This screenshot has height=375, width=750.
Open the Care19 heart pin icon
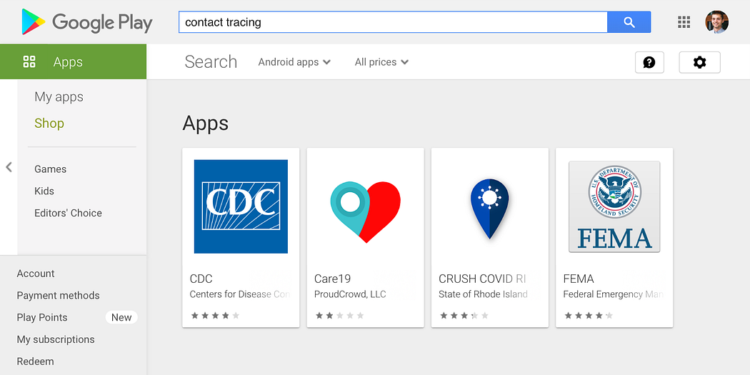click(366, 212)
